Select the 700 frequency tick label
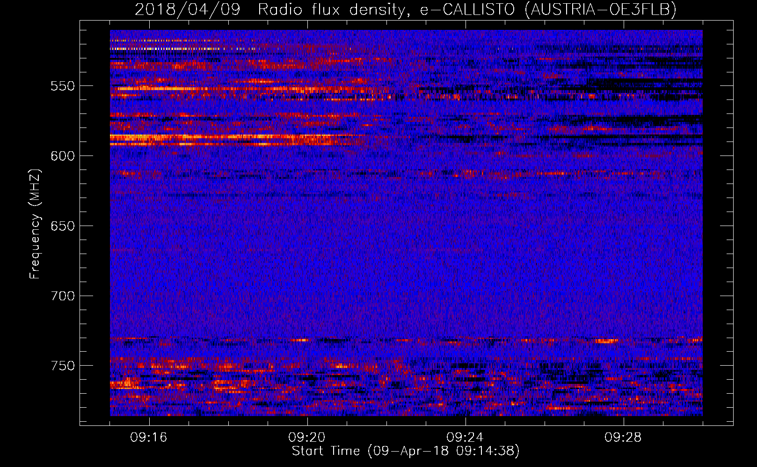This screenshot has width=757, height=467. pyautogui.click(x=63, y=296)
